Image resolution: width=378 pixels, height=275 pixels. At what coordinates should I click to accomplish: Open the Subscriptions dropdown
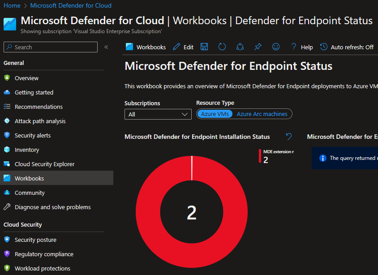click(158, 114)
